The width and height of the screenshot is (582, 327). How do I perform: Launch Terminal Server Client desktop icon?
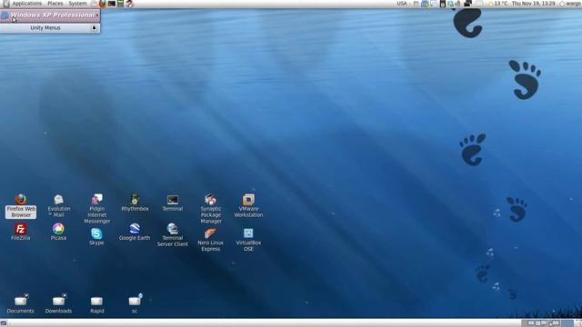tap(173, 235)
